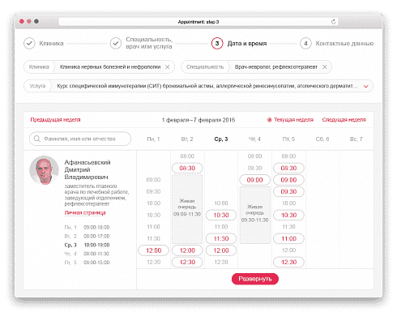The height and width of the screenshot is (312, 397).
Task: Book Friday 11:00 slot
Action: tap(288, 238)
